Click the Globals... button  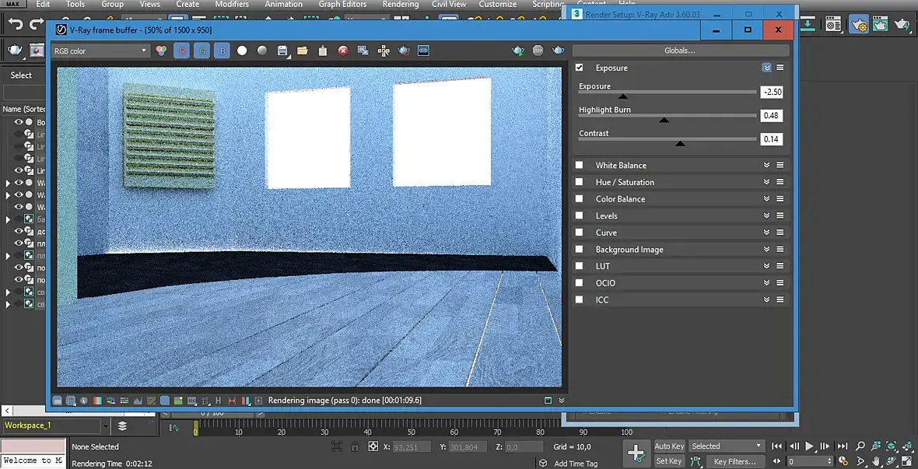coord(679,51)
